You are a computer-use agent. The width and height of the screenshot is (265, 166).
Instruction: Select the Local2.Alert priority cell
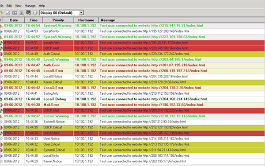(x=58, y=133)
